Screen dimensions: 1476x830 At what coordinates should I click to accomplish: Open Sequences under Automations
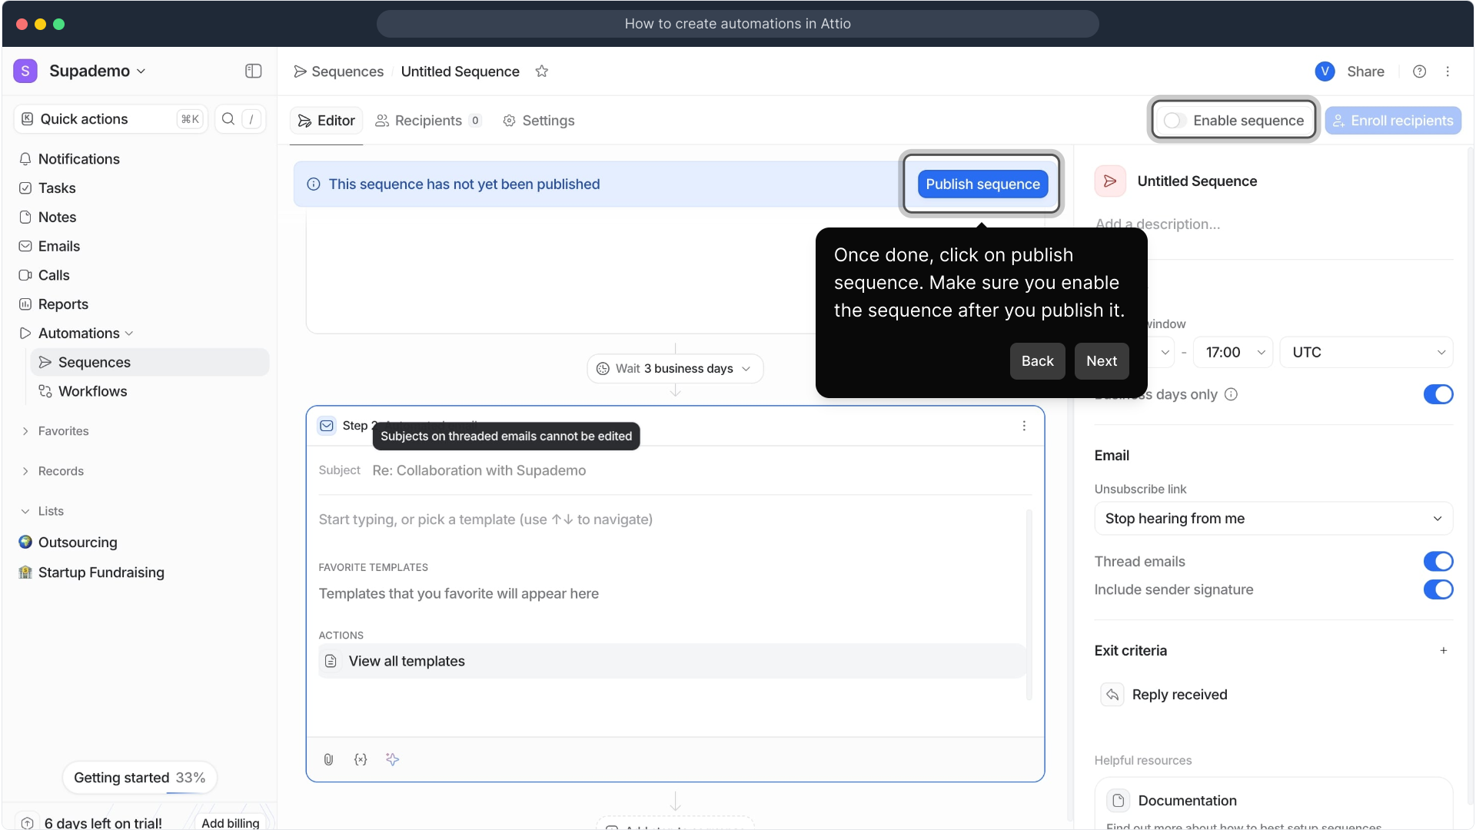tap(149, 363)
